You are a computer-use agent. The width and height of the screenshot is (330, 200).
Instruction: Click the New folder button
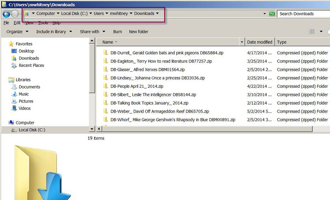tap(139, 32)
